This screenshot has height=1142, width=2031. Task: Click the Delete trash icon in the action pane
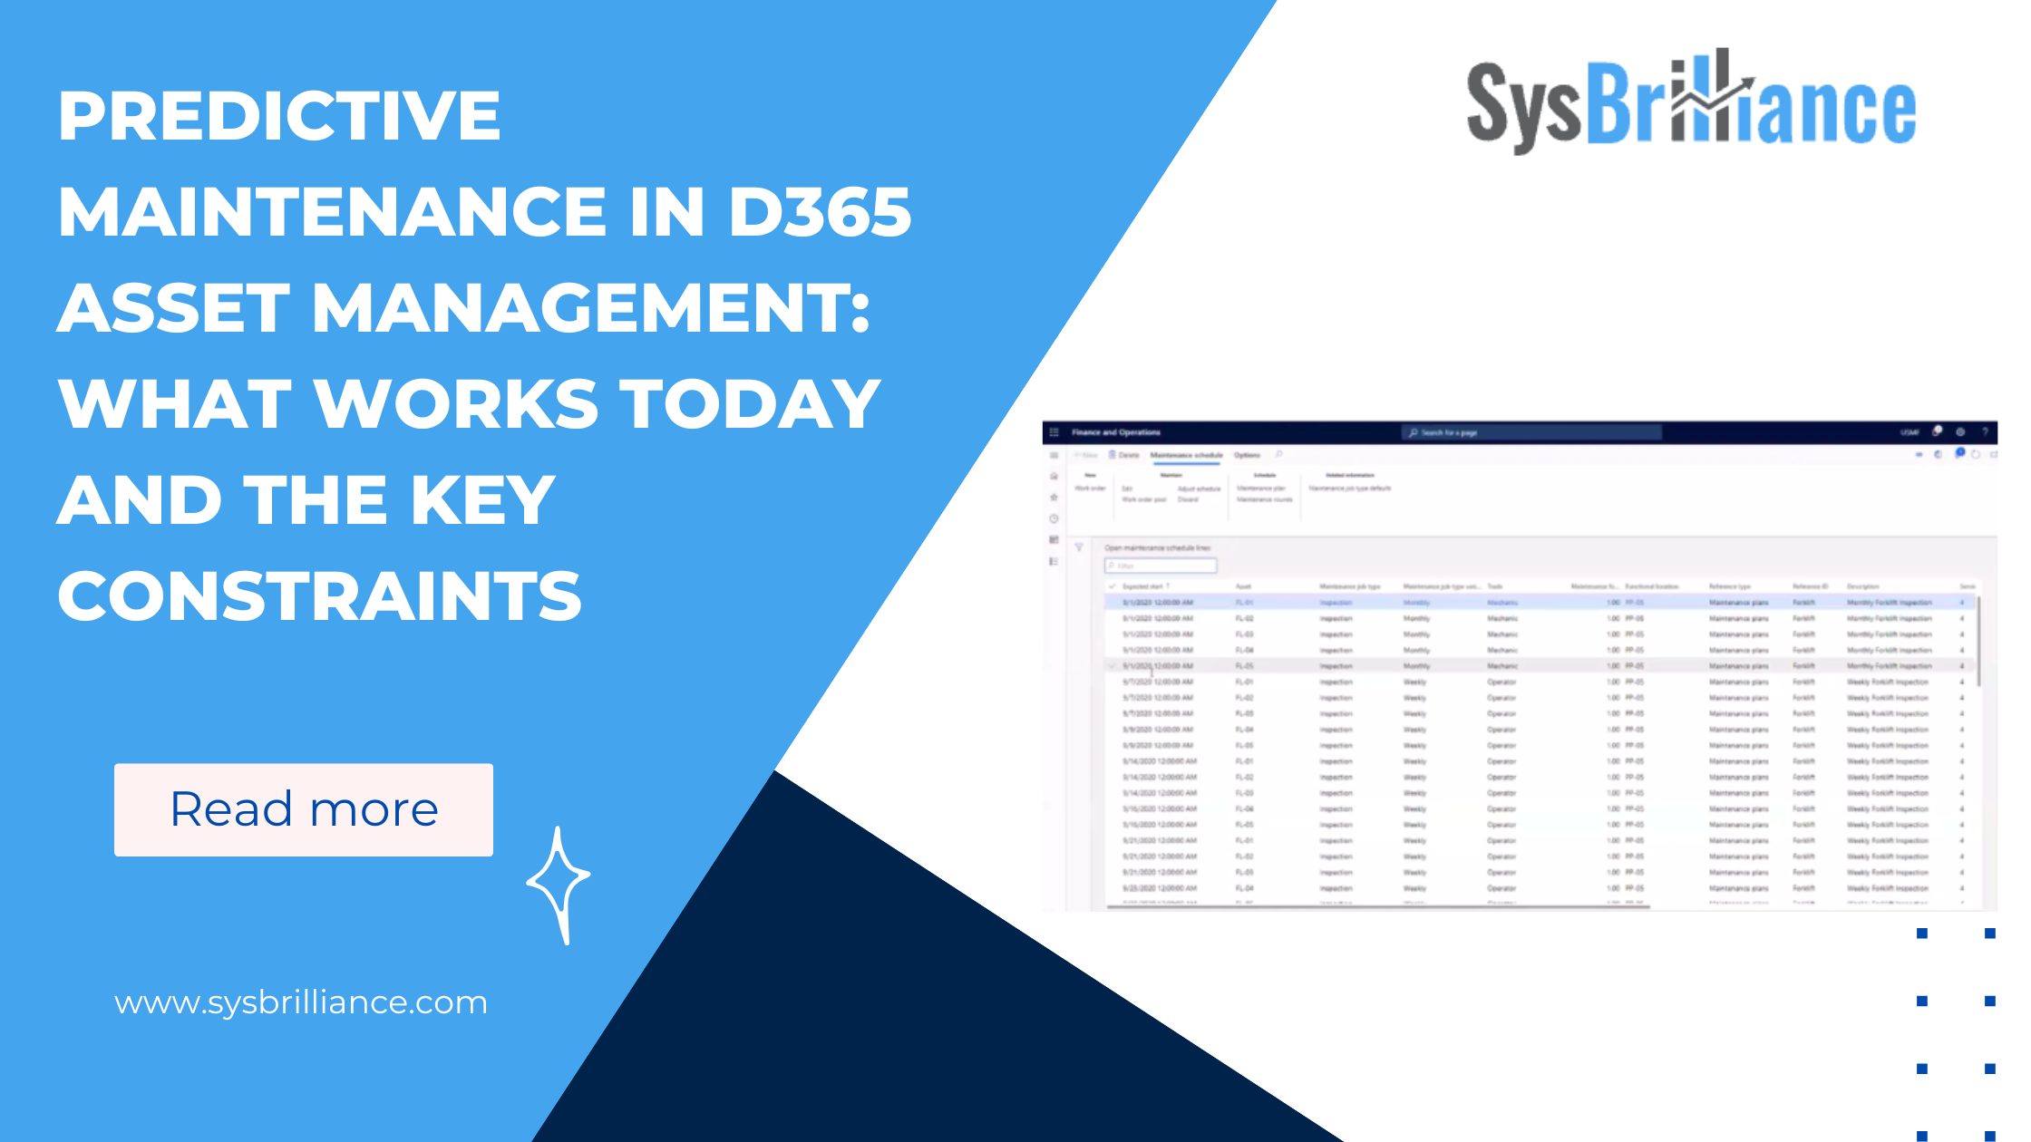1112,454
